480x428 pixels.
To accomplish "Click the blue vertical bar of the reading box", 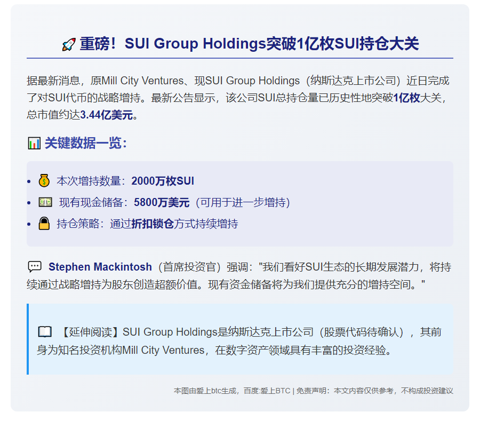I will click(x=28, y=339).
